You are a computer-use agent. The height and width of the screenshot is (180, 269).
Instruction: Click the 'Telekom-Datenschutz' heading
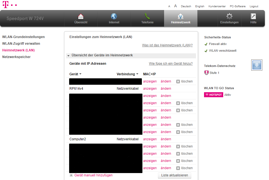coord(220,66)
